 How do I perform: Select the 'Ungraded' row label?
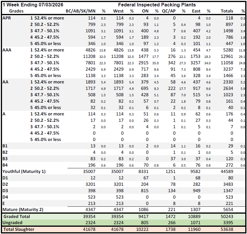(x=13, y=223)
